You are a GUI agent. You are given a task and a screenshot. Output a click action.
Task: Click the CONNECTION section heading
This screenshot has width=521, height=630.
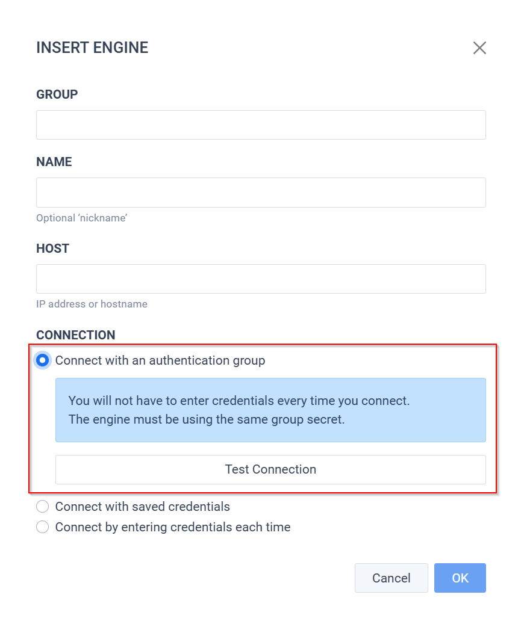click(76, 335)
